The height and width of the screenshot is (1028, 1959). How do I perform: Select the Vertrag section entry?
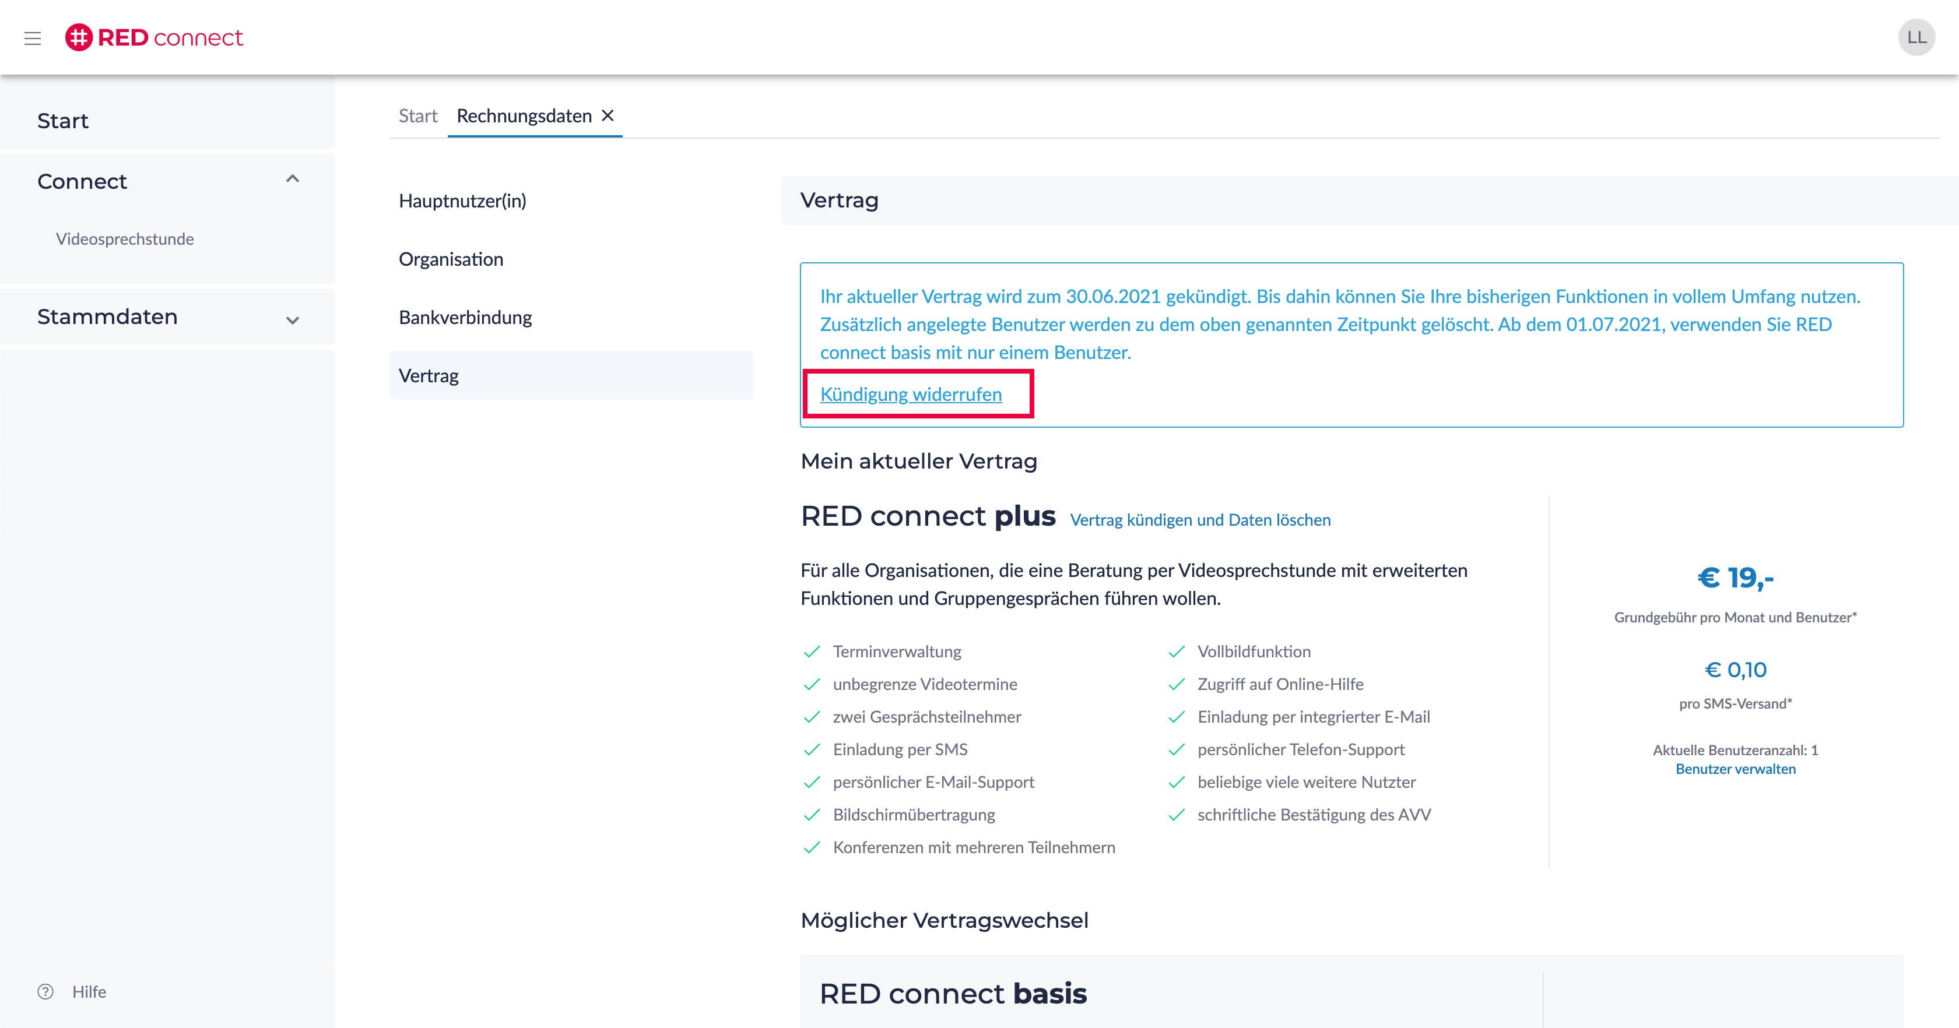pos(429,376)
